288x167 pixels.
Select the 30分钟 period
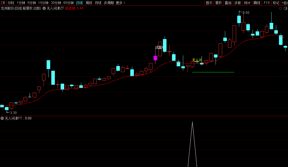(56, 3)
